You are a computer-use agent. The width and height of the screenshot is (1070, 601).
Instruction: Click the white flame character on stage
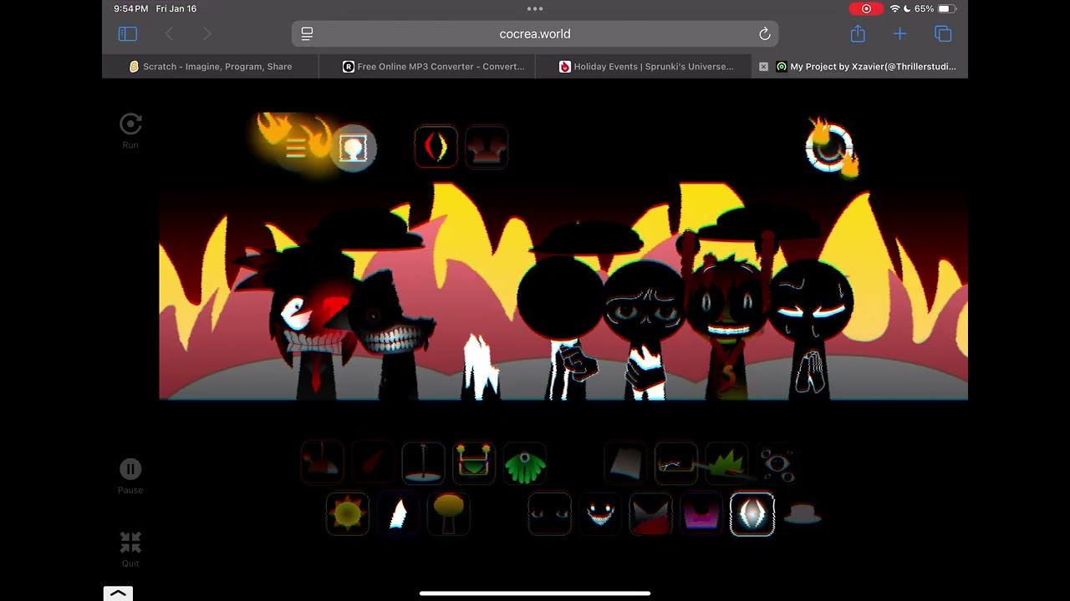tap(481, 366)
